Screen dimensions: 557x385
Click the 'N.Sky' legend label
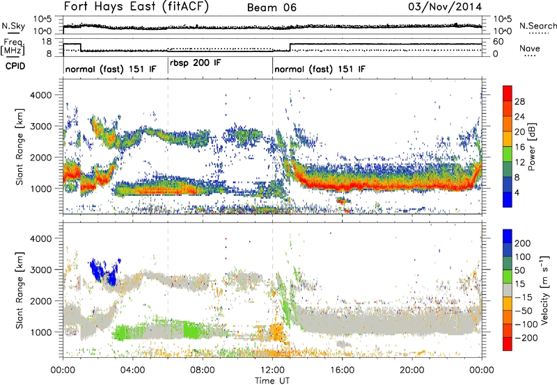tap(13, 26)
